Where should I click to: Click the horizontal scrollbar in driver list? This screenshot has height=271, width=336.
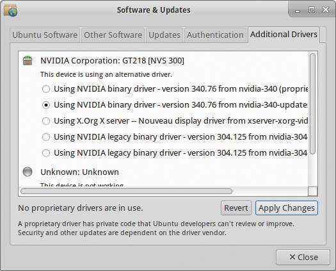126,191
